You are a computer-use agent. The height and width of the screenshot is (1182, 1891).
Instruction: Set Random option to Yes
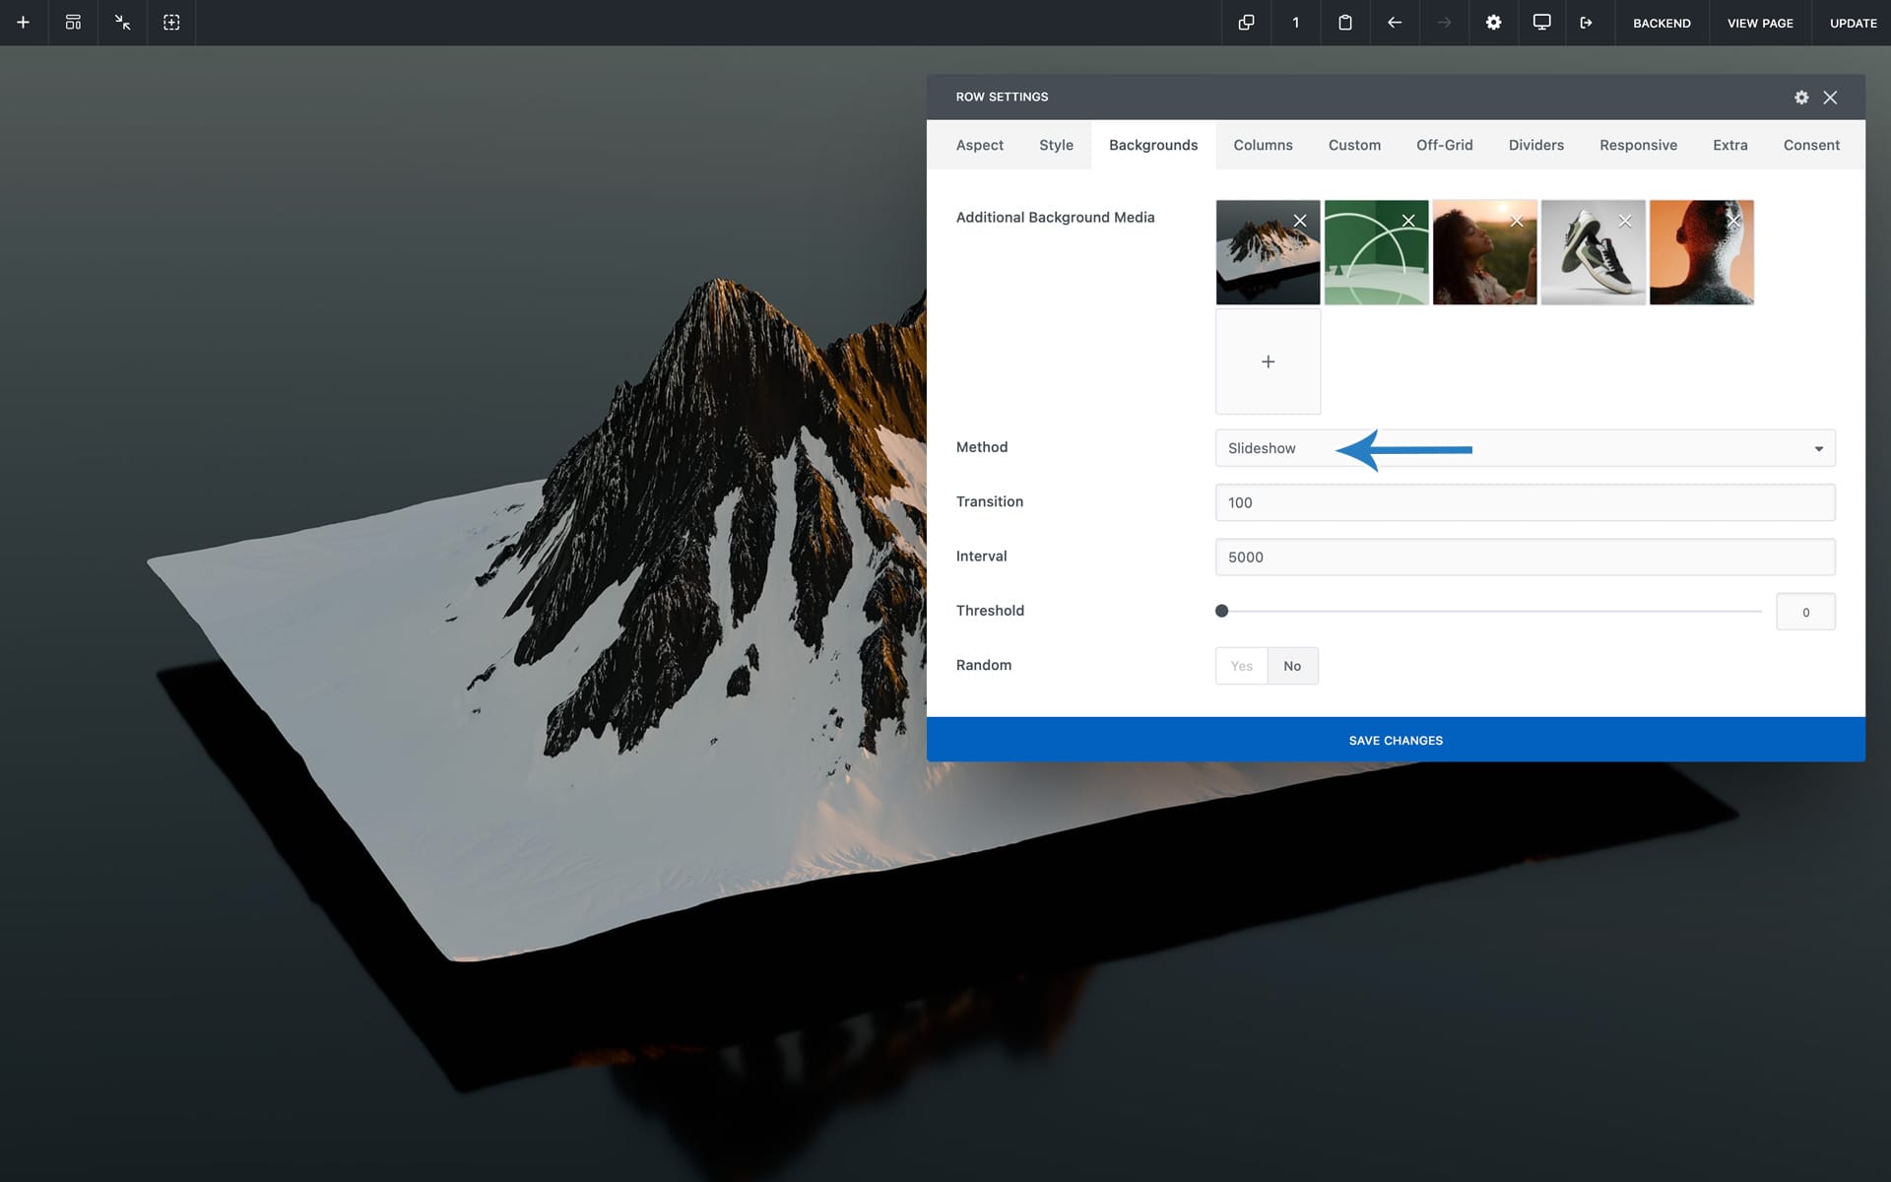1241,666
